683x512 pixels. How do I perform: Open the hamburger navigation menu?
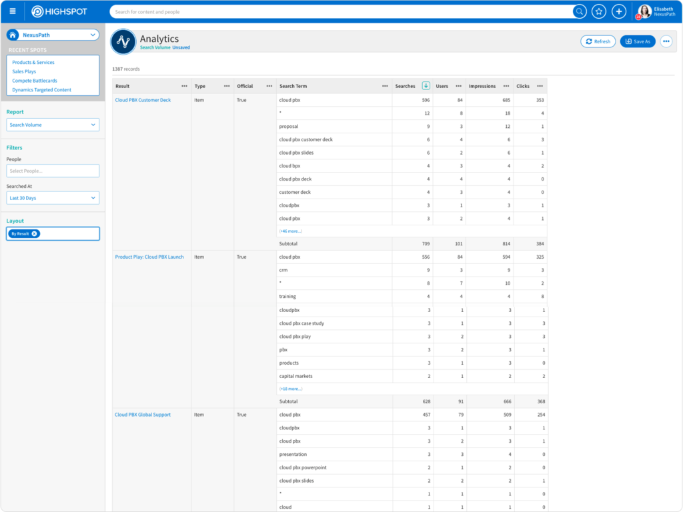[13, 11]
